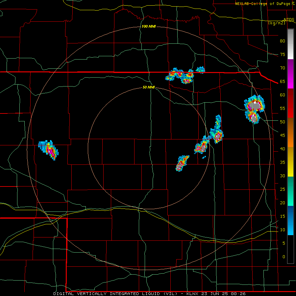Select the 60 value on the VIL scale
Viewport: 296px width, 296px height.
[x=283, y=95]
